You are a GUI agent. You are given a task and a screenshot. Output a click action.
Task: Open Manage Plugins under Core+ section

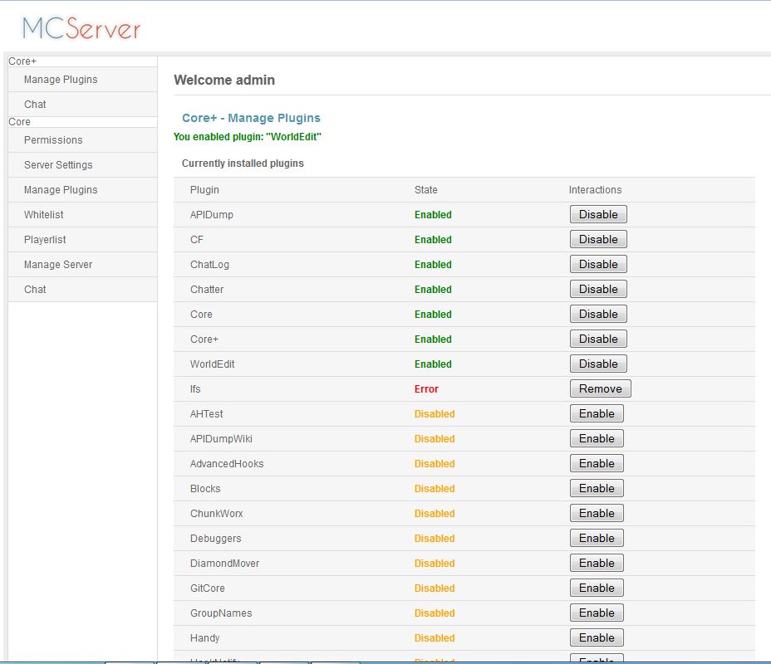61,80
